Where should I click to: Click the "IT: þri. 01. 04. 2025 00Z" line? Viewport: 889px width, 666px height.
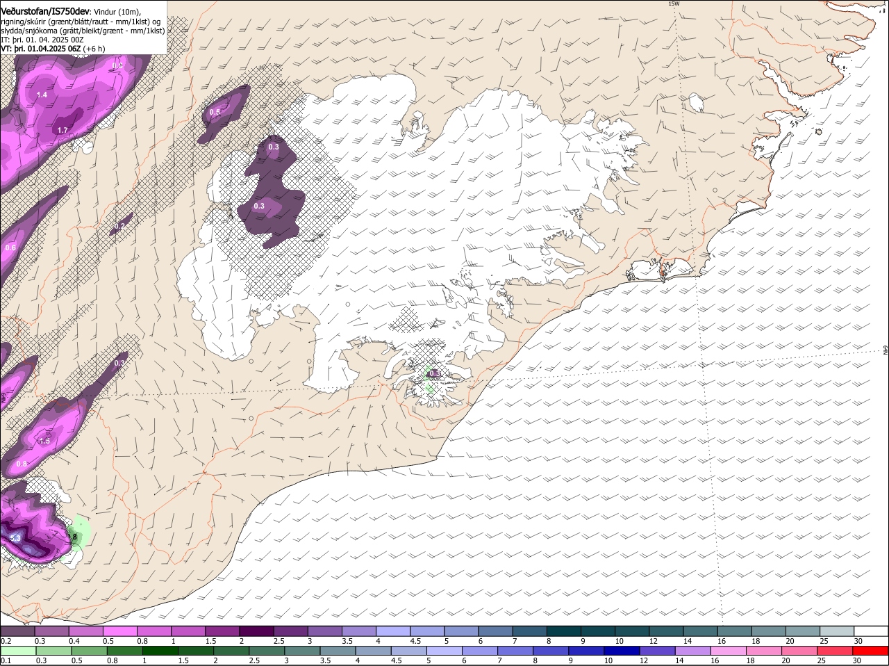42,40
